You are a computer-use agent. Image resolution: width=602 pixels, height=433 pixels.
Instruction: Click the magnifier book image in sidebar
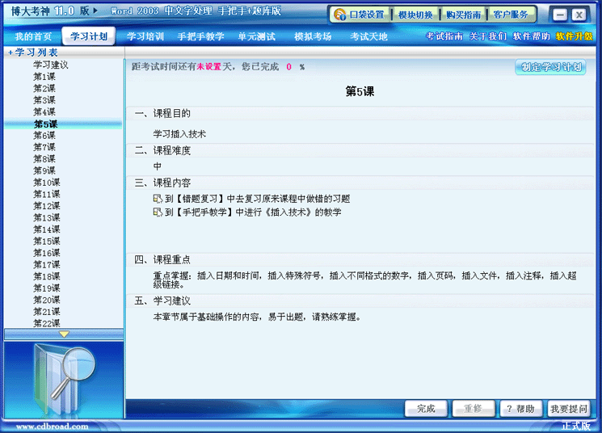point(63,379)
